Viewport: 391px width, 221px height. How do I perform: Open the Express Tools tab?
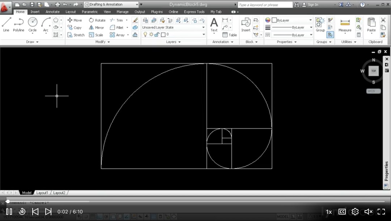click(194, 12)
